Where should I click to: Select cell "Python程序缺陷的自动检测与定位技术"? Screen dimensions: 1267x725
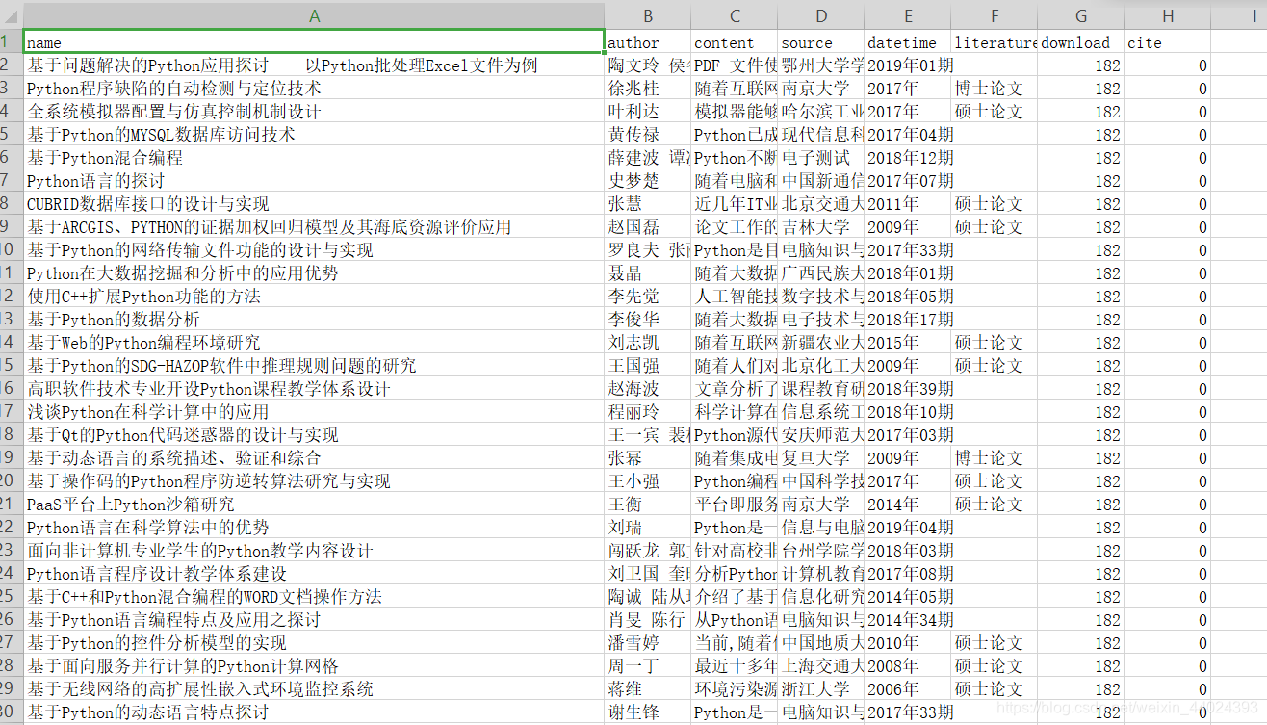(x=314, y=89)
